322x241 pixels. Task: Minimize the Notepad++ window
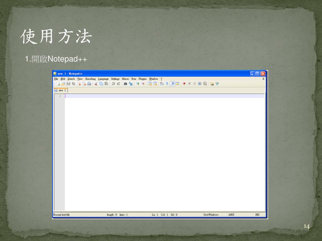pos(253,73)
